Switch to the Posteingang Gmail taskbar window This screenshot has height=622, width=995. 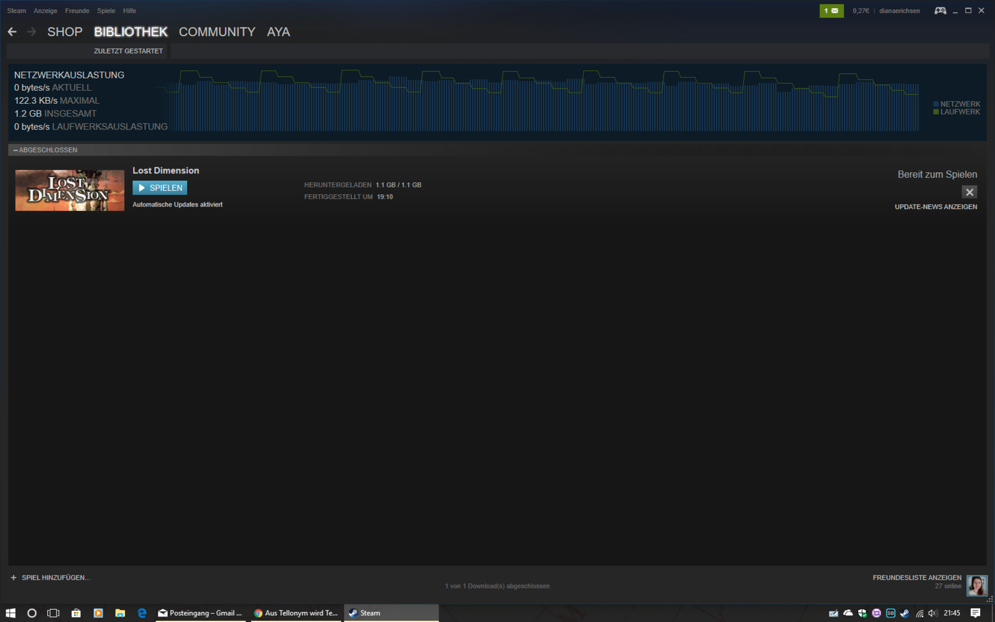tap(200, 613)
